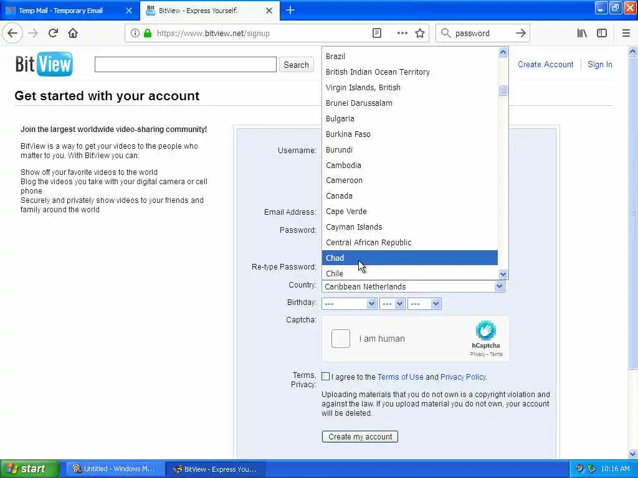Switch to the BitView browser tab
638x478 pixels.
click(210, 11)
